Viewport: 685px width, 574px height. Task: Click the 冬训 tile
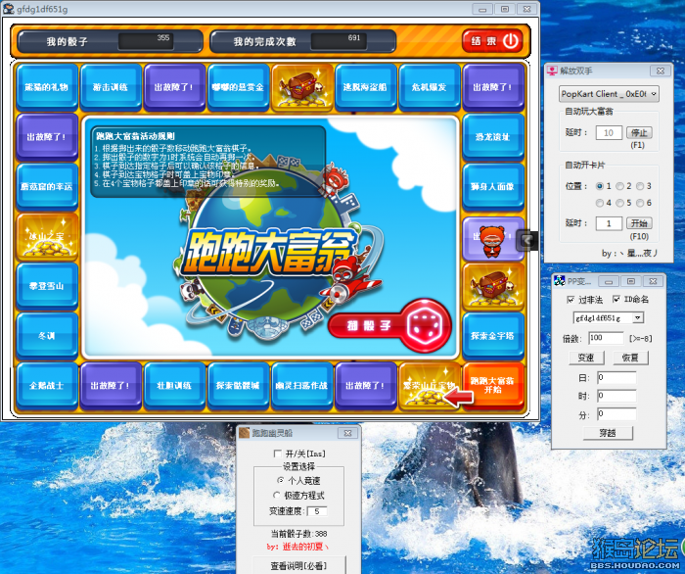click(47, 336)
